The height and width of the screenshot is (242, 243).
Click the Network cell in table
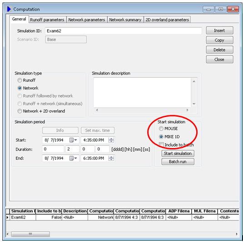tap(101, 217)
